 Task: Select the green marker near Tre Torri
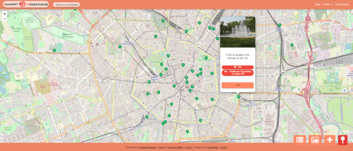[120, 47]
